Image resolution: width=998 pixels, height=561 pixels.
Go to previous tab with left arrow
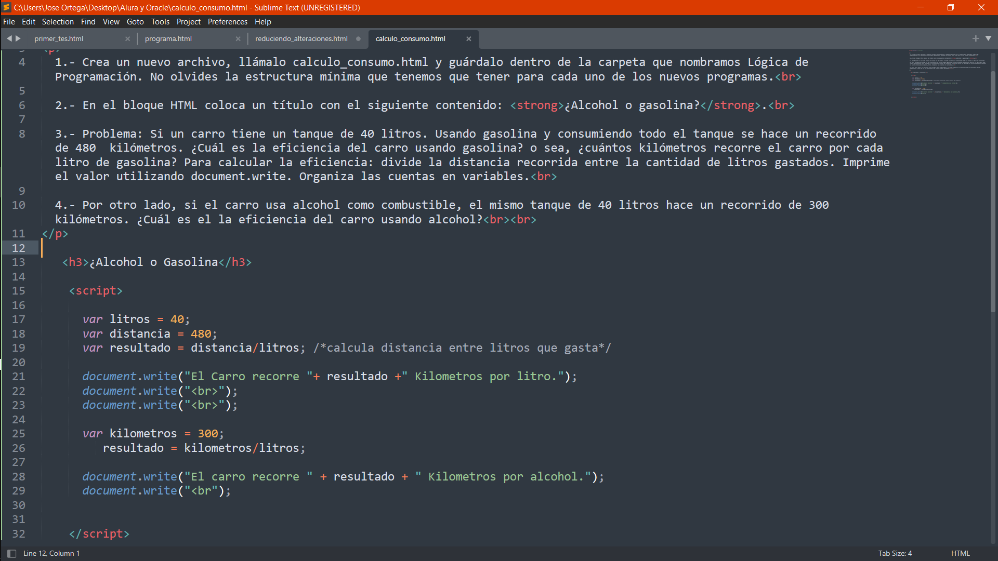coord(9,38)
